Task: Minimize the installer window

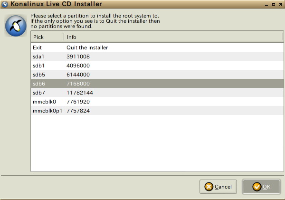Action: click(266, 4)
